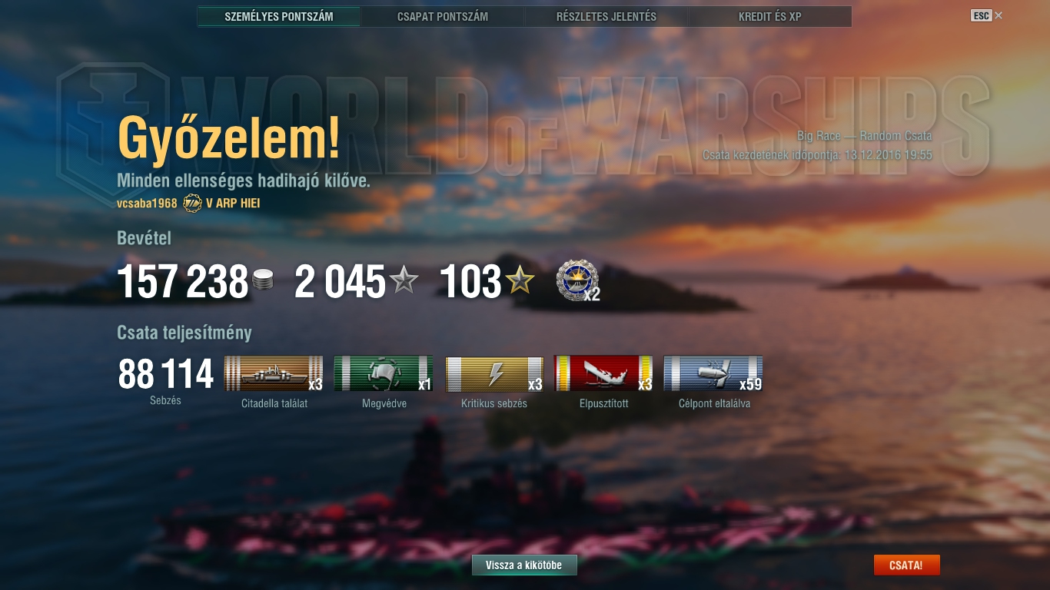Switch to Kredit és XP tab
Image resolution: width=1050 pixels, height=590 pixels.
point(770,16)
